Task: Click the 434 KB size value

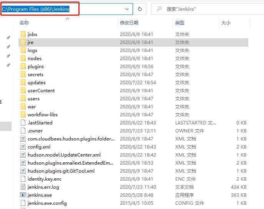Action: [239, 187]
